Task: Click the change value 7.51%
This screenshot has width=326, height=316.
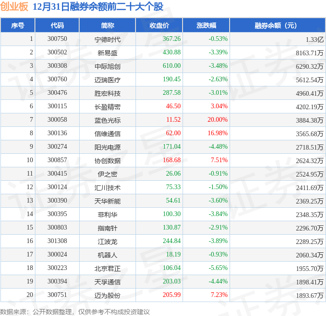Action: [219, 160]
